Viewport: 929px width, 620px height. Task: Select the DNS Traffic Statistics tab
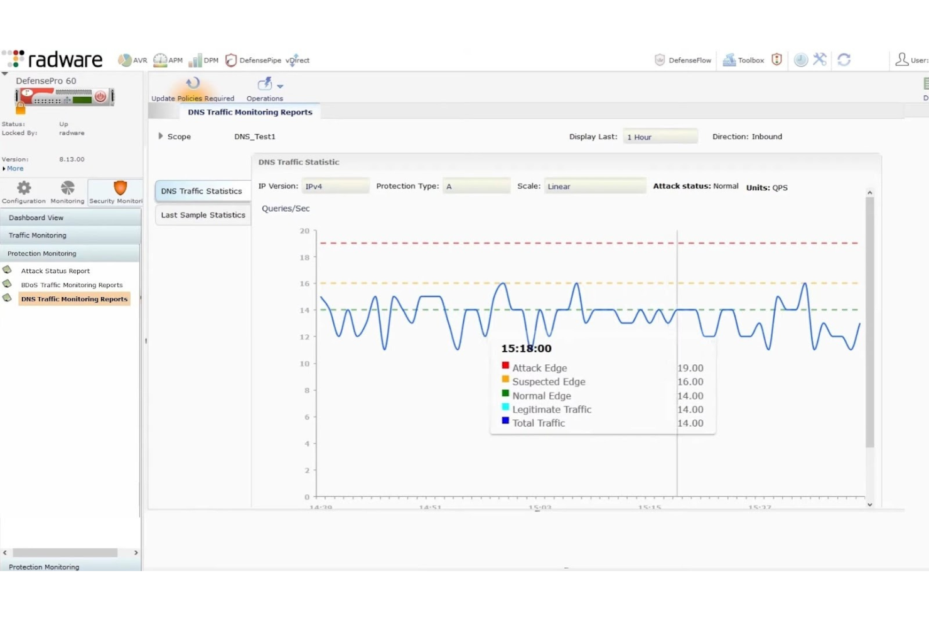[203, 191]
